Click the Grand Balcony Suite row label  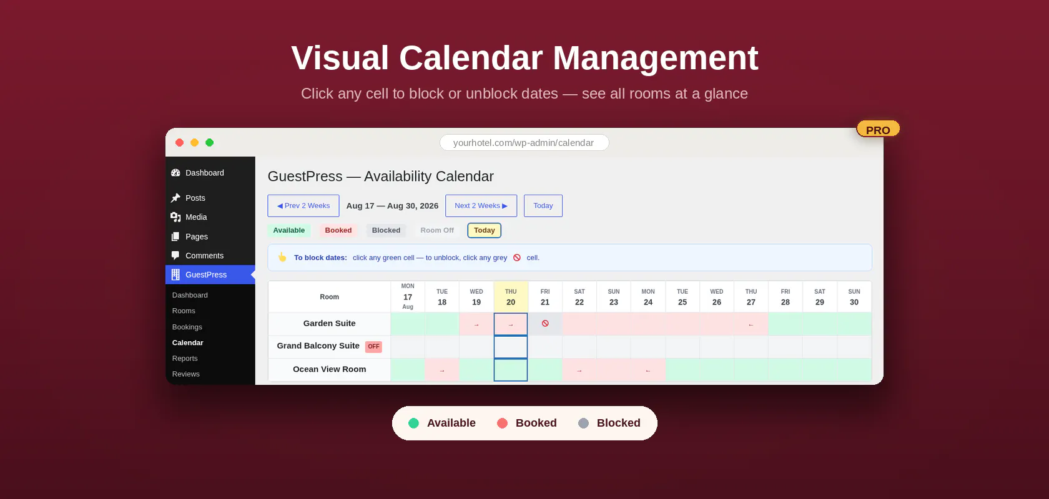point(318,346)
